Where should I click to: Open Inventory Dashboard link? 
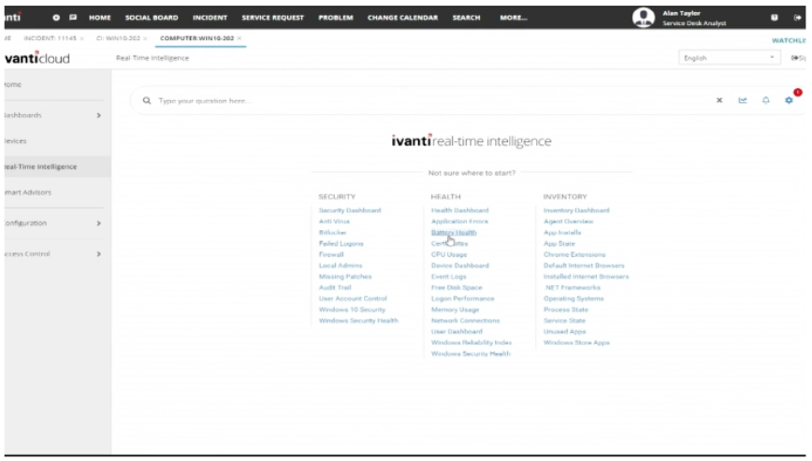(576, 210)
